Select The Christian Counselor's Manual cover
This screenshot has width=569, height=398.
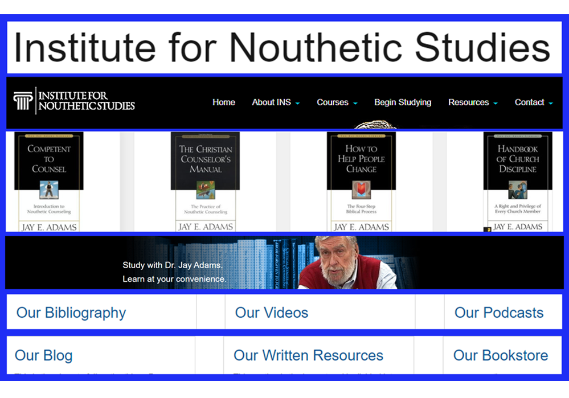pos(206,182)
